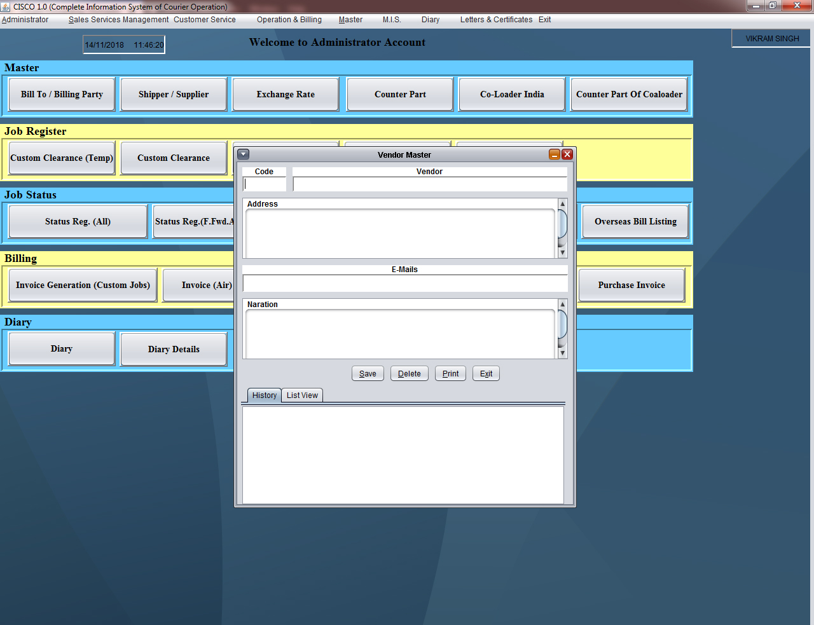Click the Code input field
This screenshot has height=625, width=814.
pos(265,184)
